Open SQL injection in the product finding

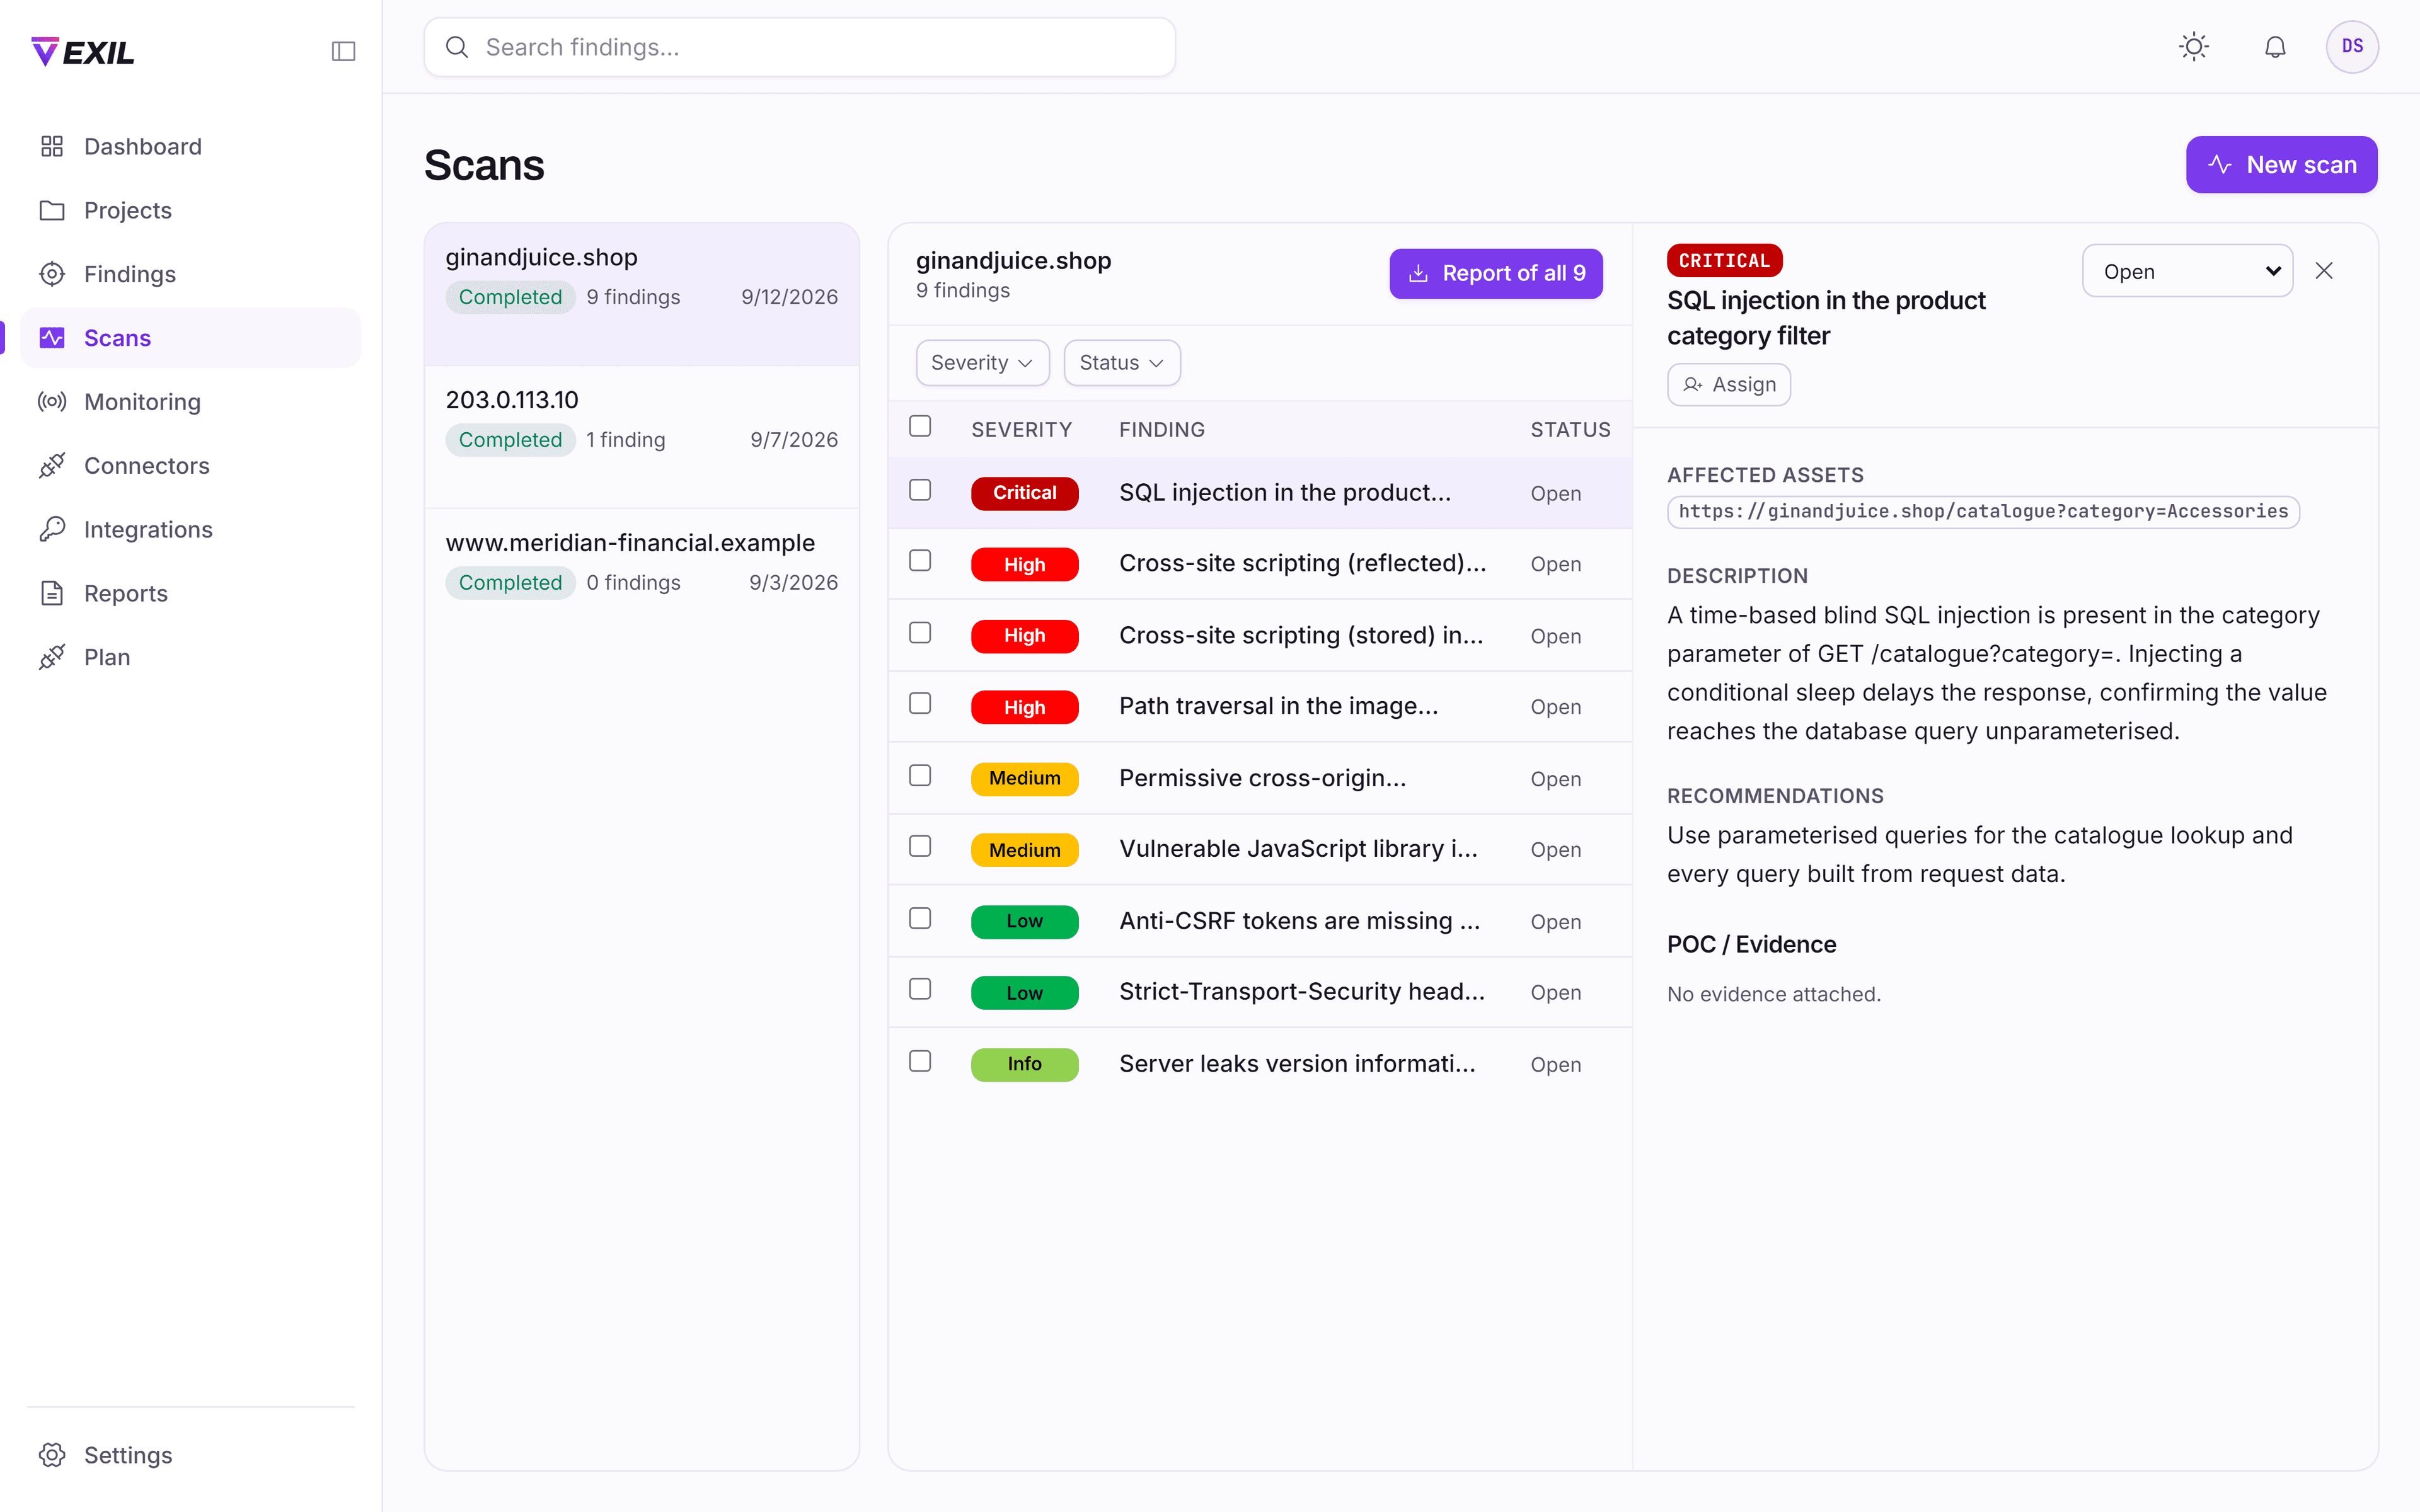[1260, 493]
